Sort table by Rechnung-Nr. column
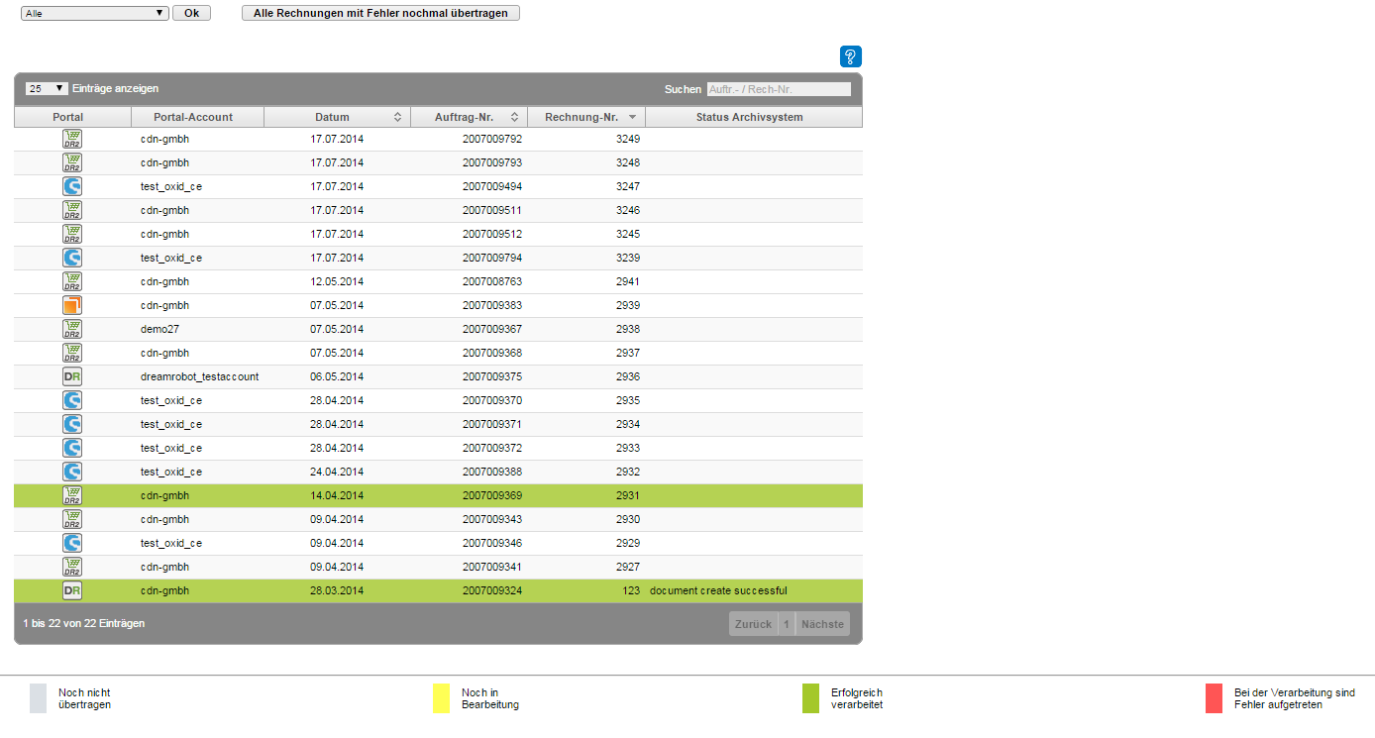 [x=586, y=117]
